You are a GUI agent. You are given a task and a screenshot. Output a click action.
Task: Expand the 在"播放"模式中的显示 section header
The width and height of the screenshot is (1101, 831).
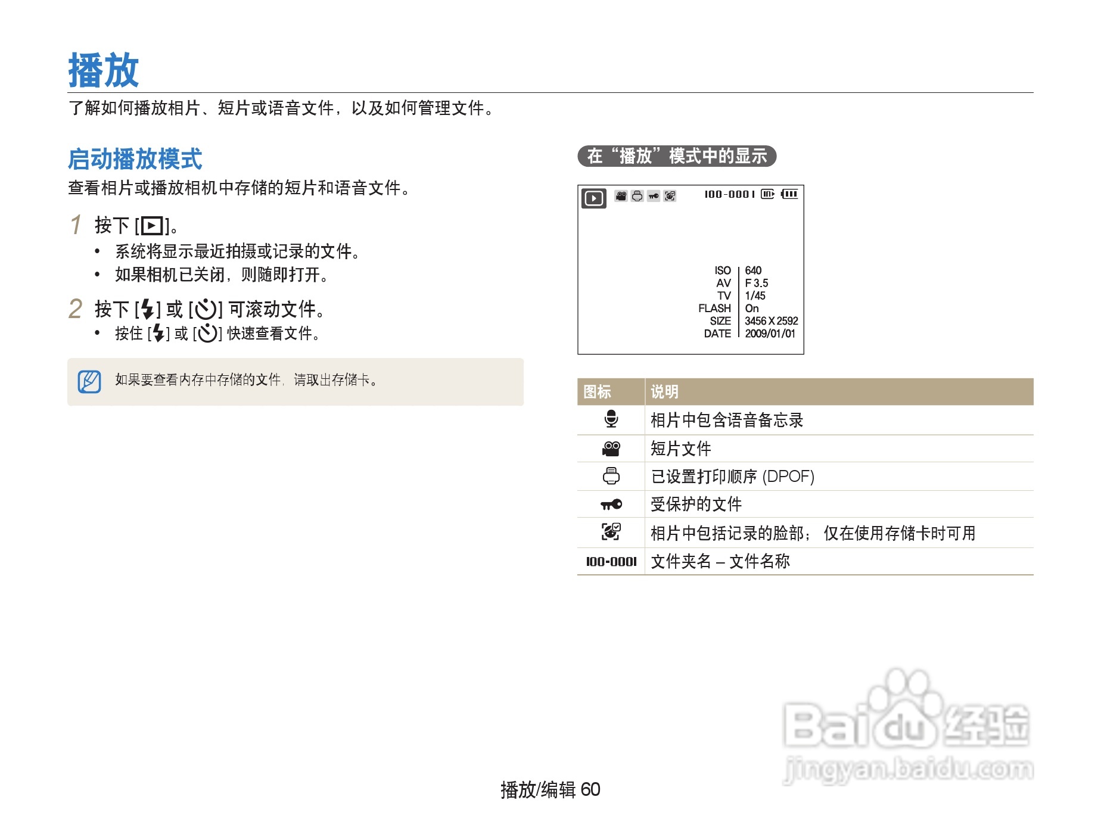pyautogui.click(x=677, y=156)
